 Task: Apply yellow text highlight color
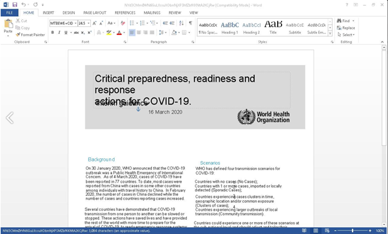(x=109, y=32)
